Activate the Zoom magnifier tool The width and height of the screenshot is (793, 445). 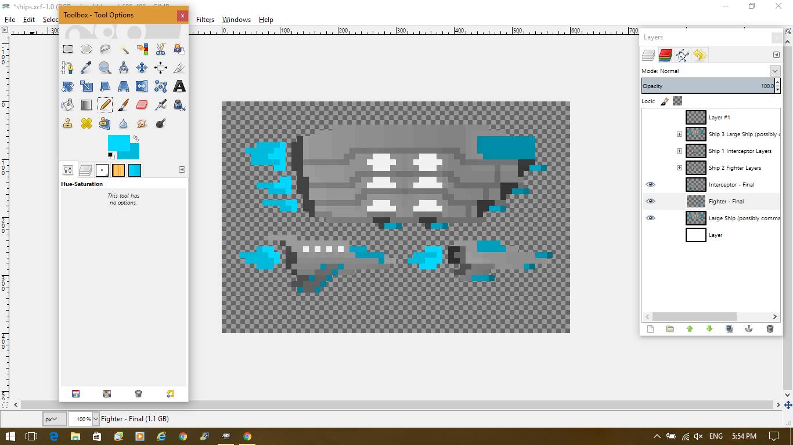click(x=105, y=68)
